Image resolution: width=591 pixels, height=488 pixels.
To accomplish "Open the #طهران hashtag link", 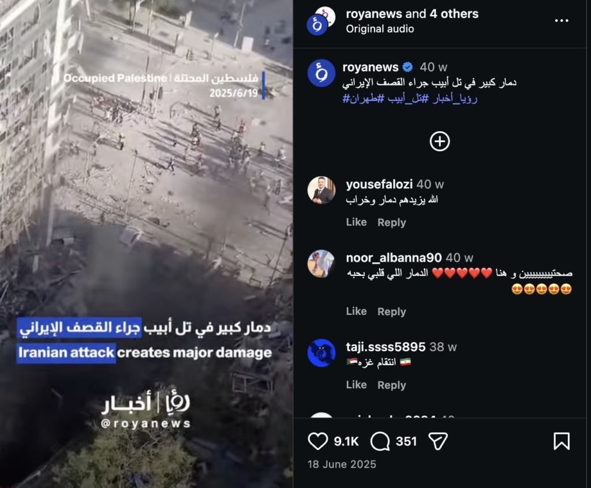I will point(363,98).
